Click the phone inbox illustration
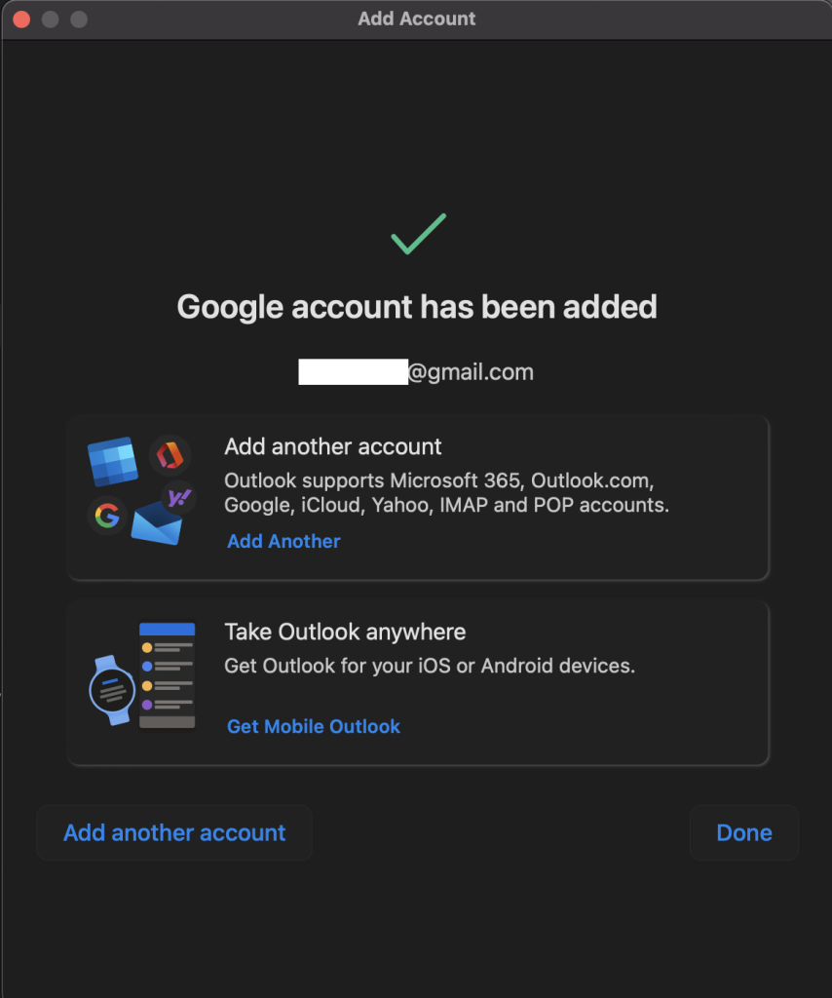The height and width of the screenshot is (998, 832). point(167,674)
